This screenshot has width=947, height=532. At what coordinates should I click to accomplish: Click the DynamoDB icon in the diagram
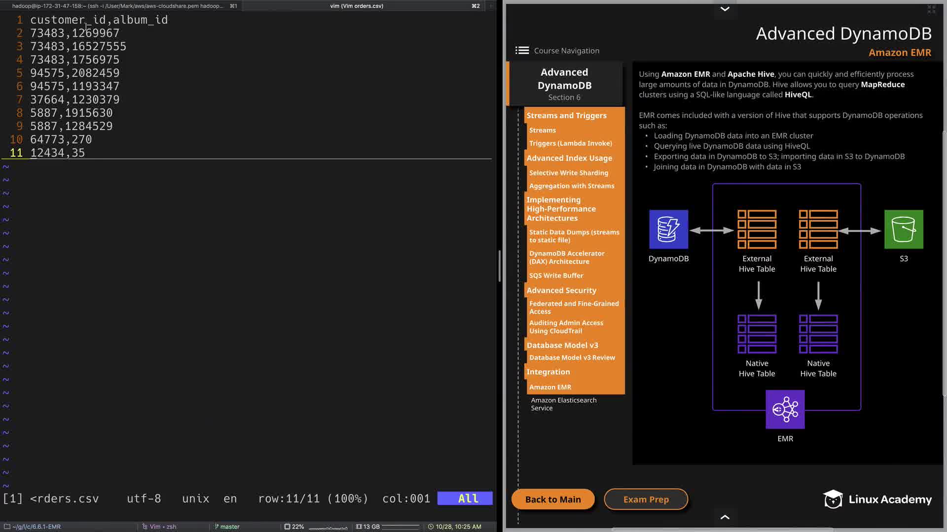[668, 230]
